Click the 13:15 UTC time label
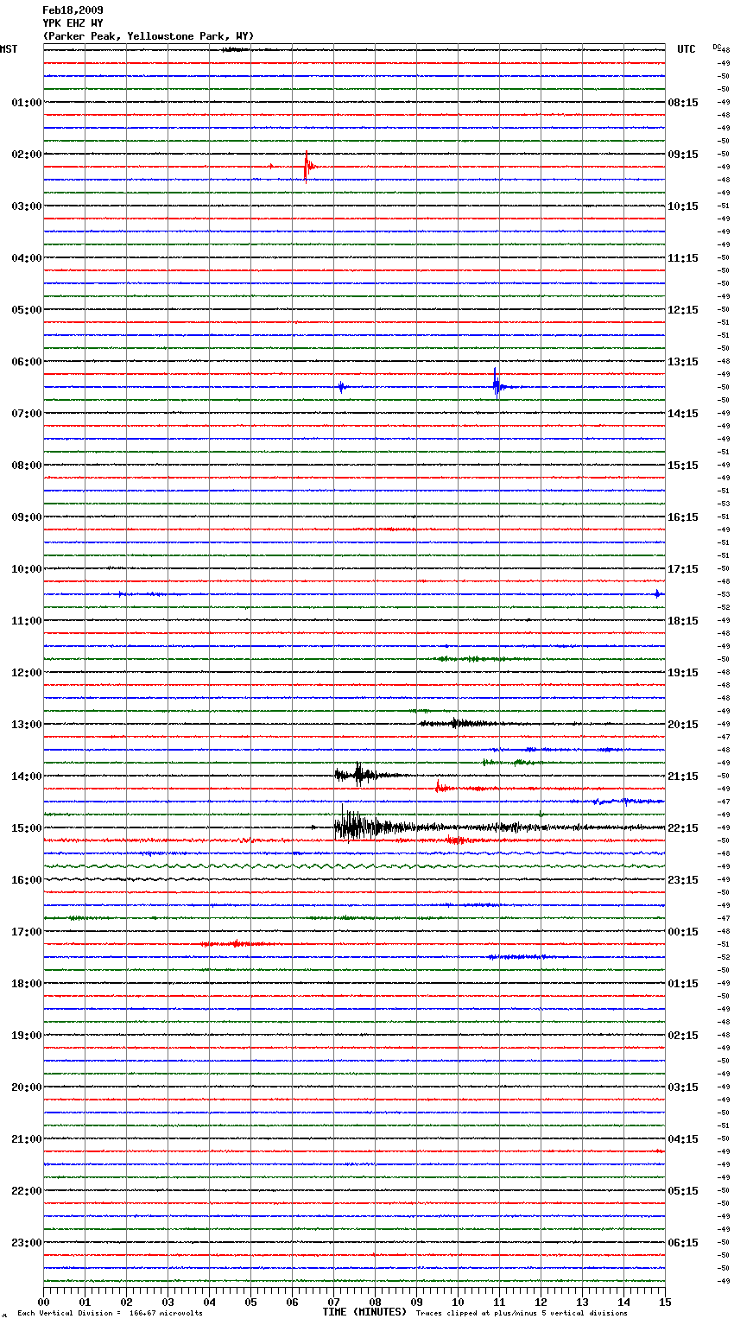Viewport: 734px width, 1325px height. (683, 362)
